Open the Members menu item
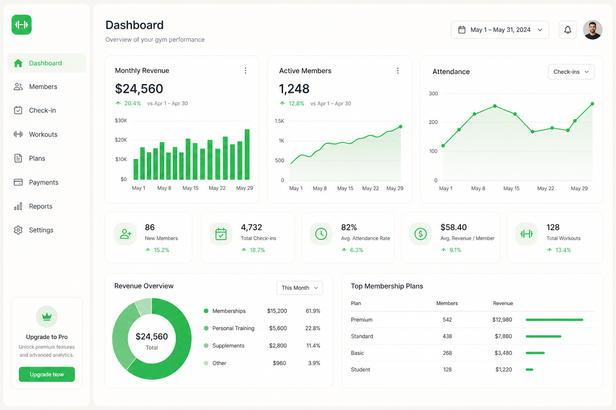616x410 pixels. coord(47,86)
